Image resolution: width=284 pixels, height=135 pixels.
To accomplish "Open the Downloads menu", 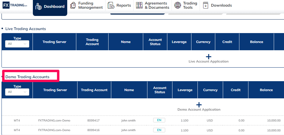I will tap(217, 5).
